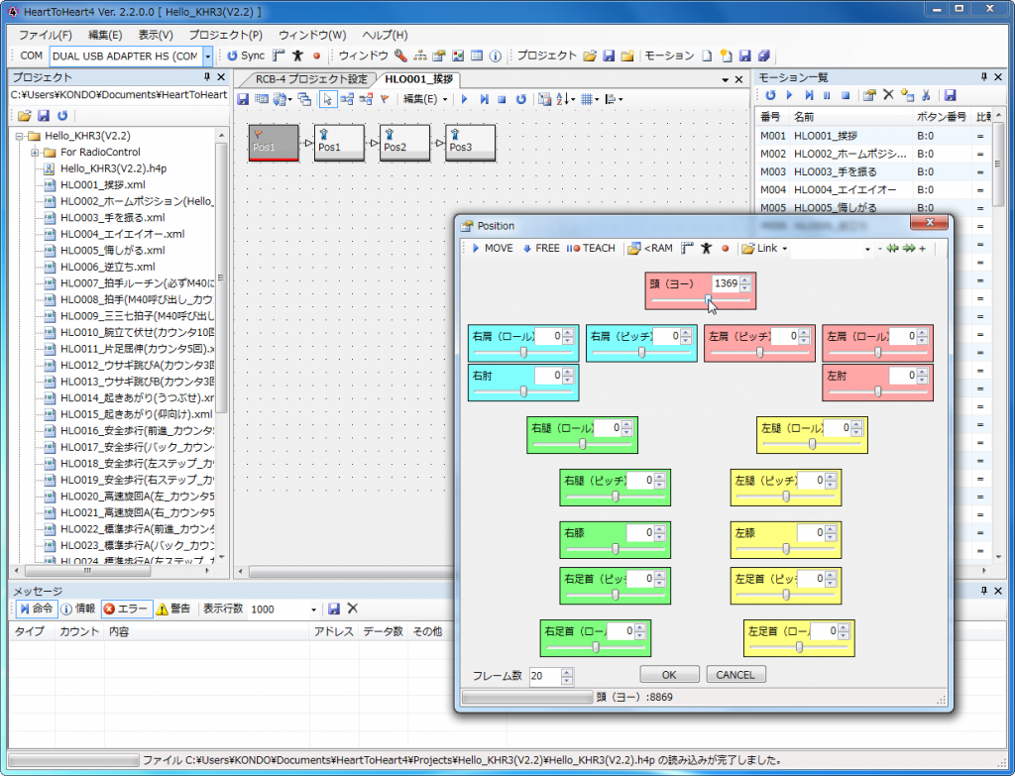Pause playback in motion list panel toolbar
The image size is (1015, 776).
point(827,95)
